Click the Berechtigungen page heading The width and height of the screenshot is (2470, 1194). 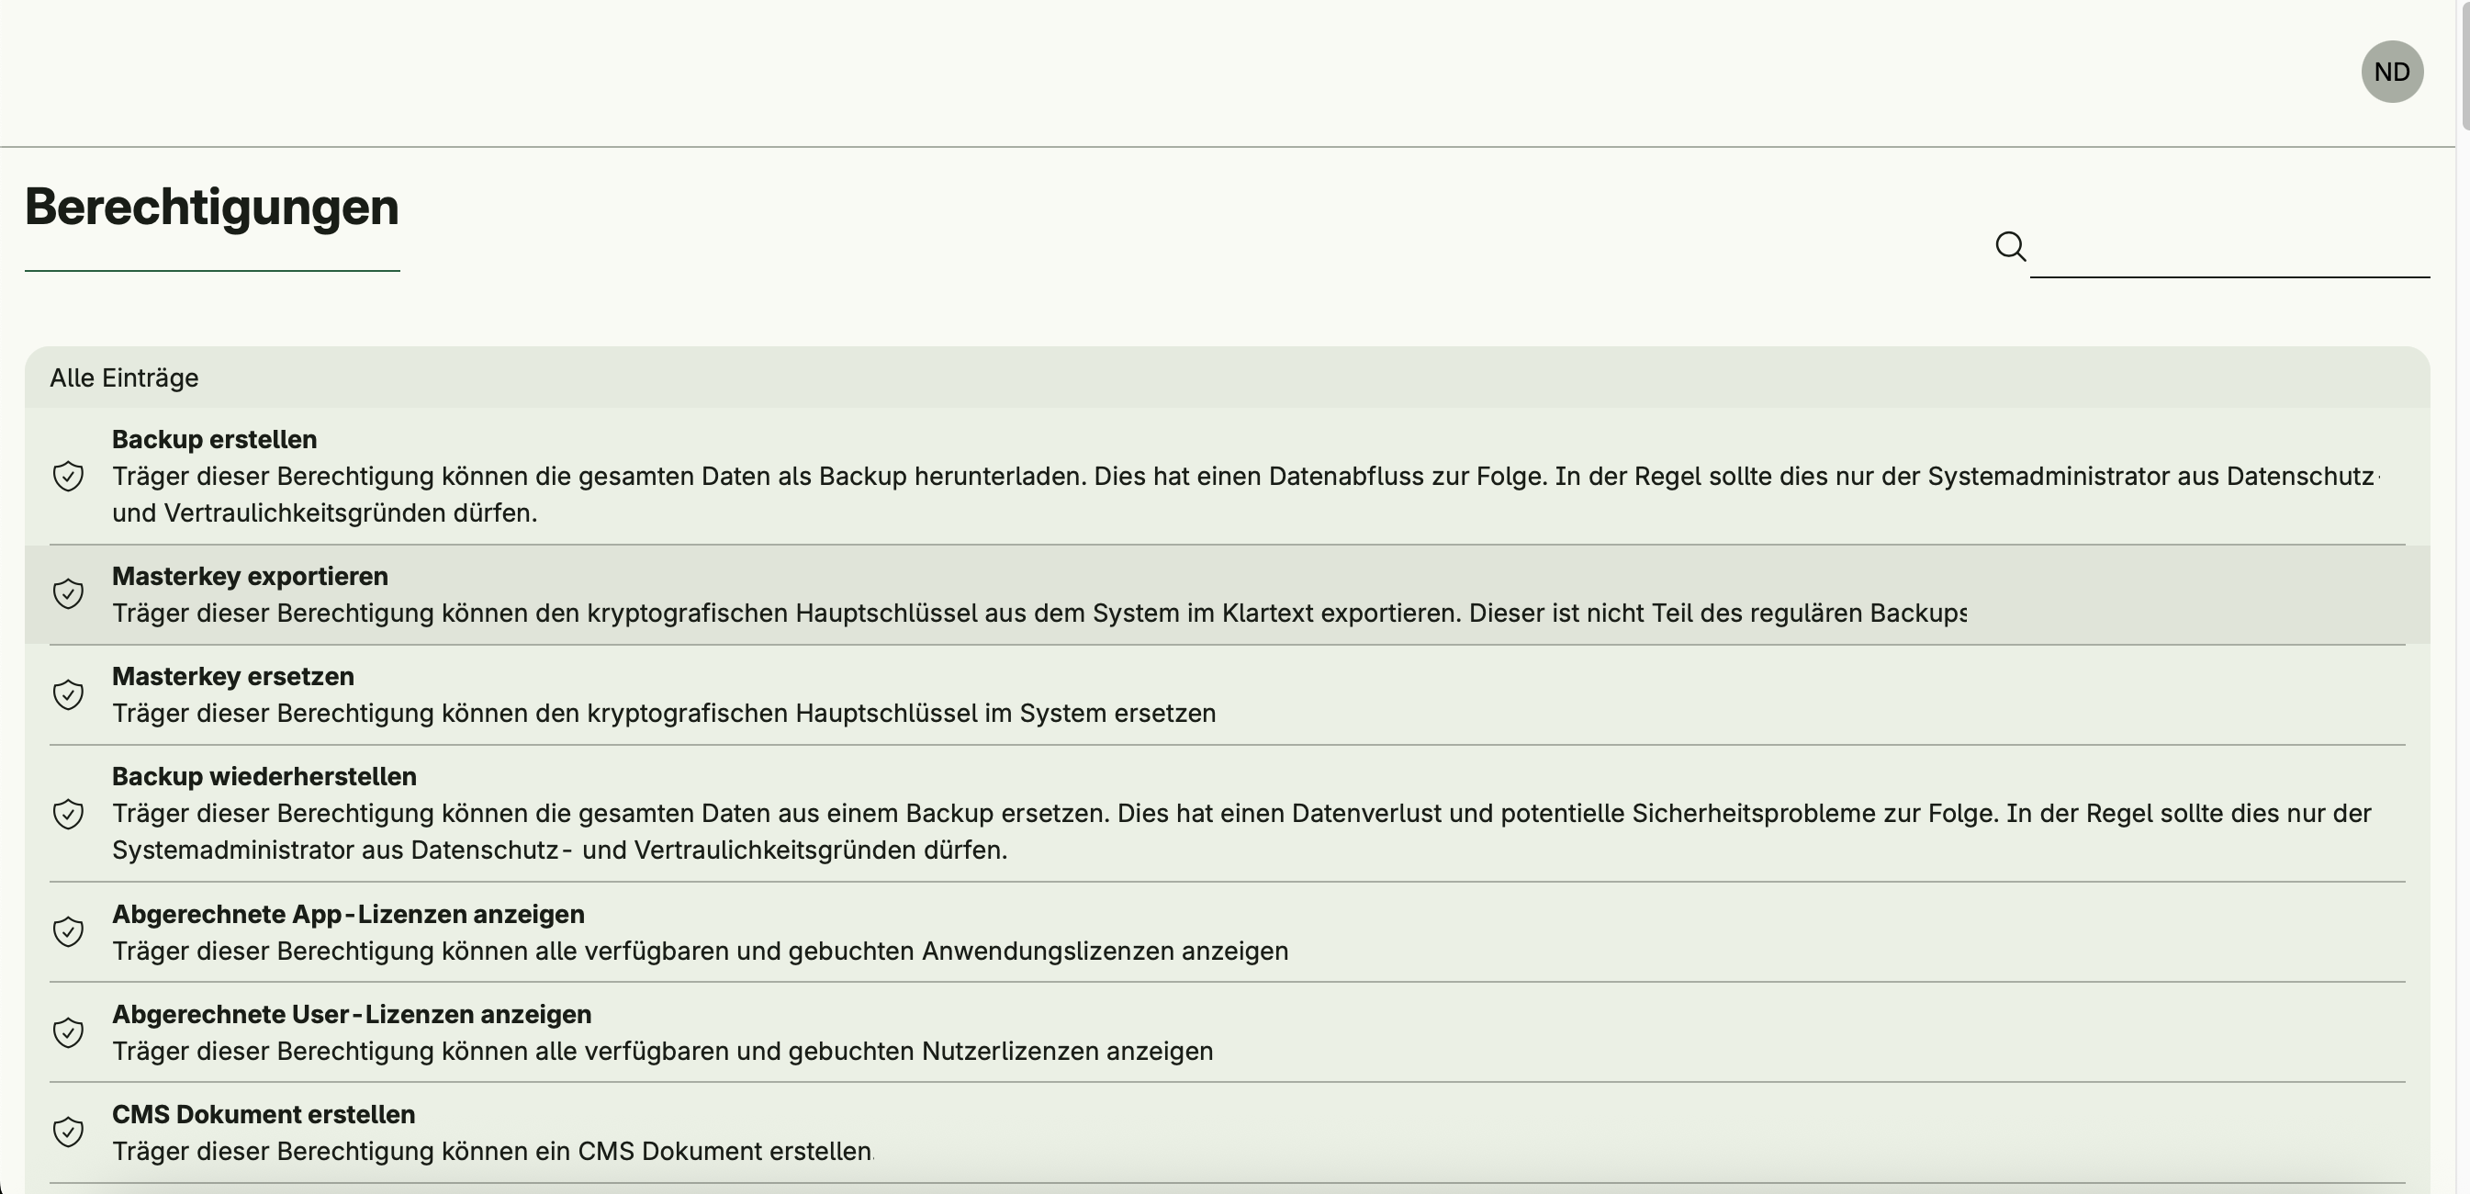tap(212, 208)
